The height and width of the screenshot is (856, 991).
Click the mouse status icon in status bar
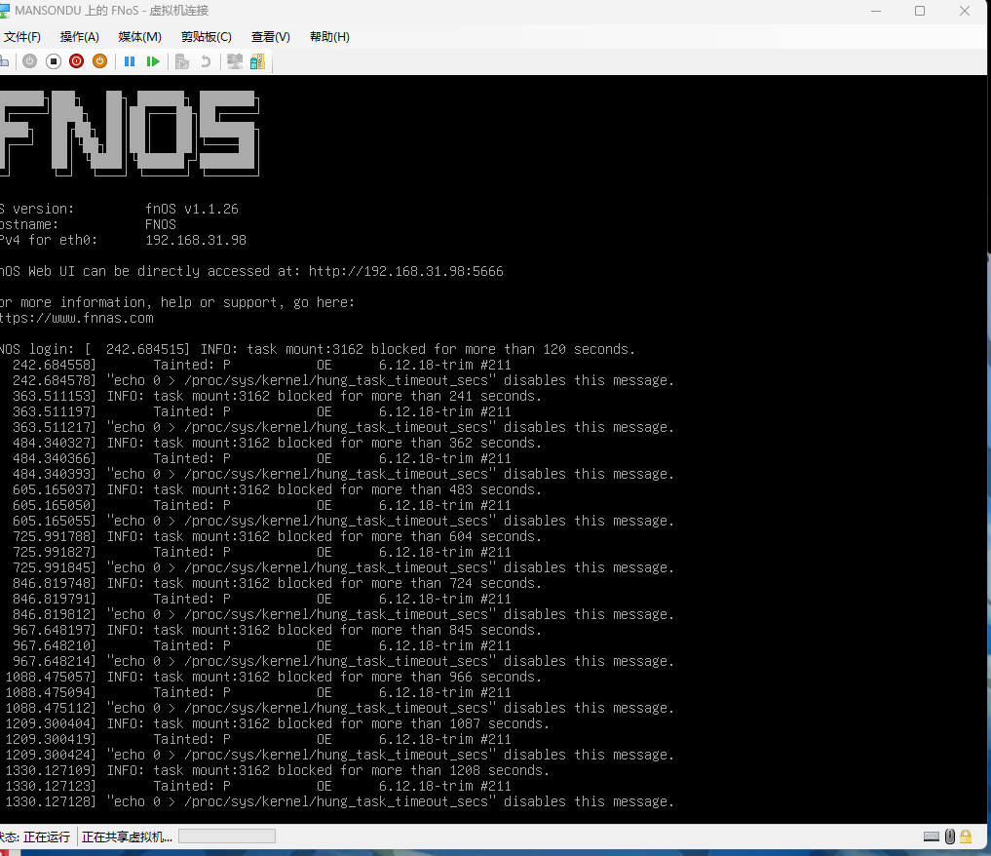[x=950, y=837]
